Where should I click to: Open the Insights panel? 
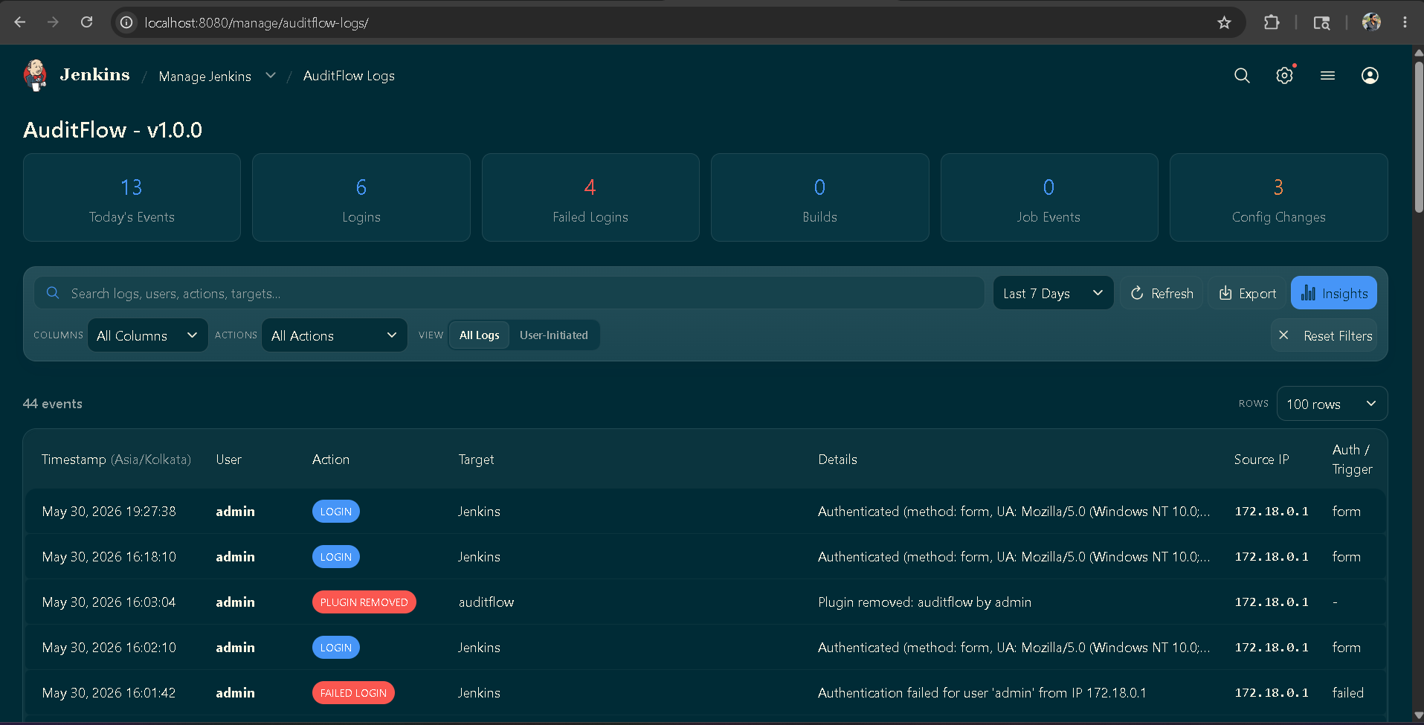click(x=1334, y=293)
